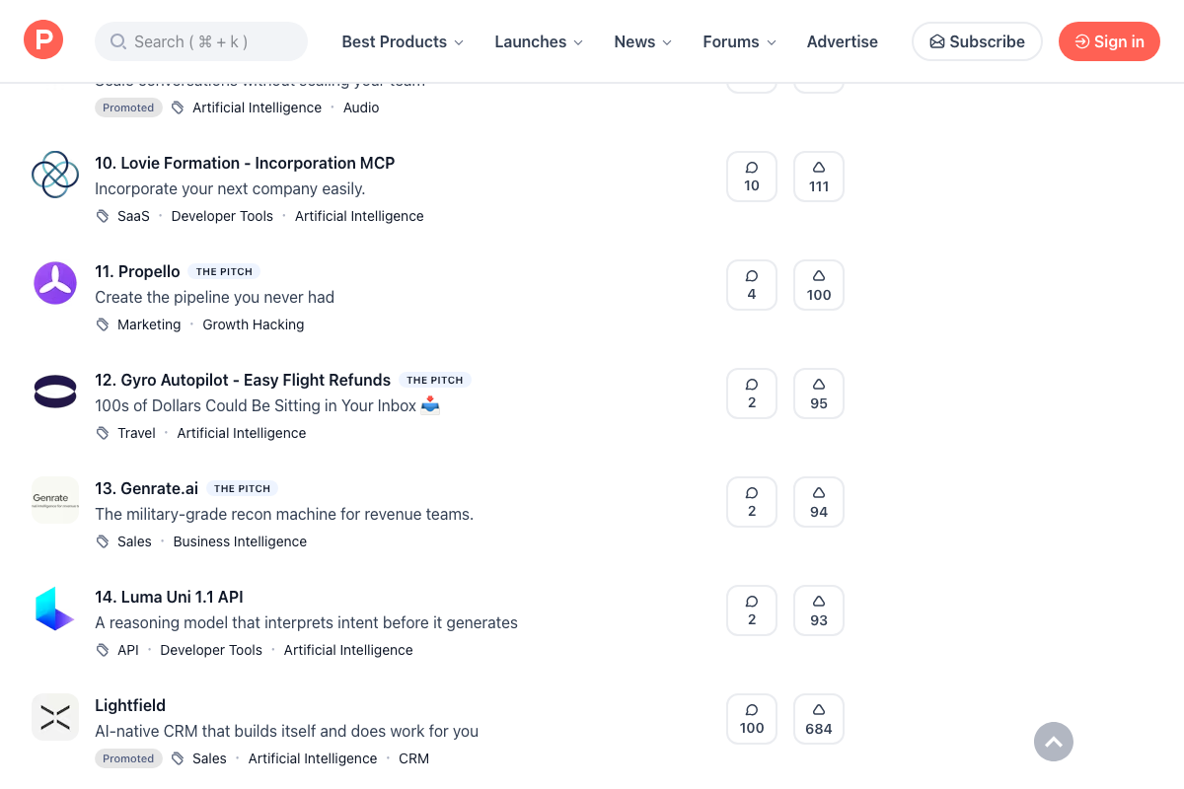Select the Audio tag in top row
Viewport: 1184px width, 789px height.
361,108
